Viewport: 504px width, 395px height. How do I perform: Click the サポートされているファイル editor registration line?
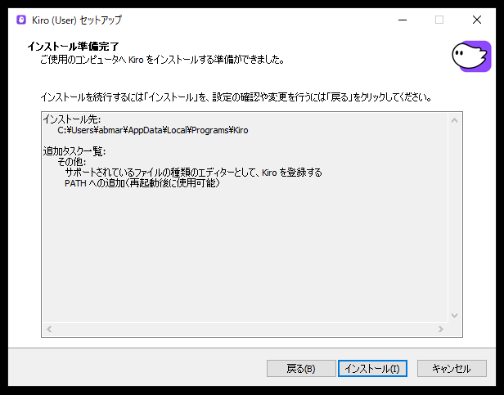193,173
